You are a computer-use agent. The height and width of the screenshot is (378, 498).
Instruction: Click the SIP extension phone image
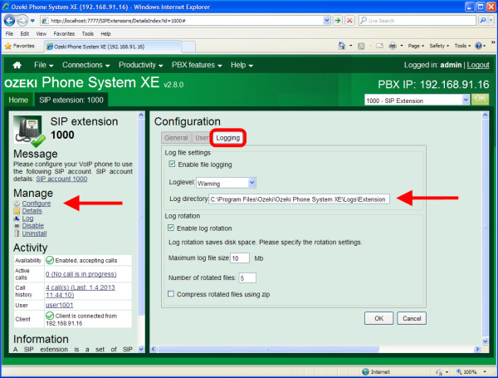29,131
